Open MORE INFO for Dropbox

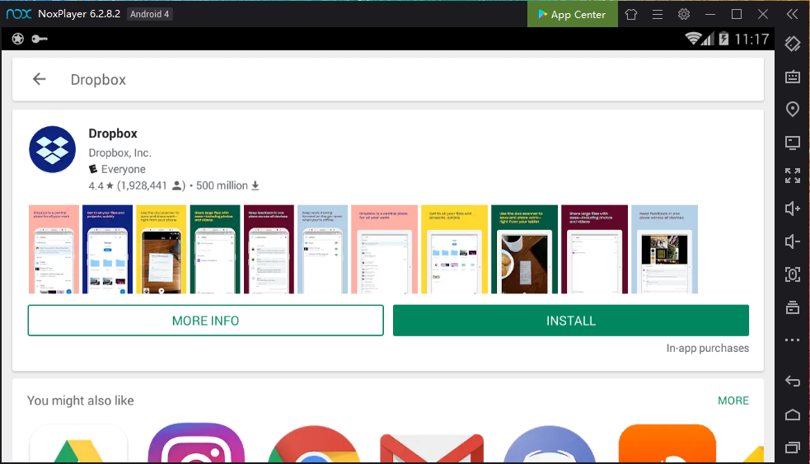tap(206, 321)
